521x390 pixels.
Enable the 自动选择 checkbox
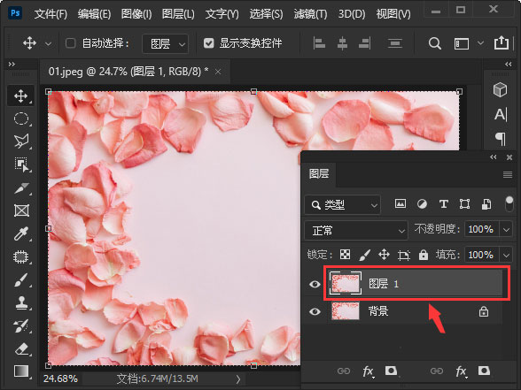click(71, 43)
